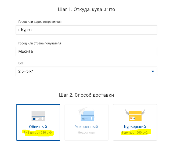Expand the '2,5–5 кг' weight combo box
This screenshot has width=188, height=153.
[x=86, y=71]
